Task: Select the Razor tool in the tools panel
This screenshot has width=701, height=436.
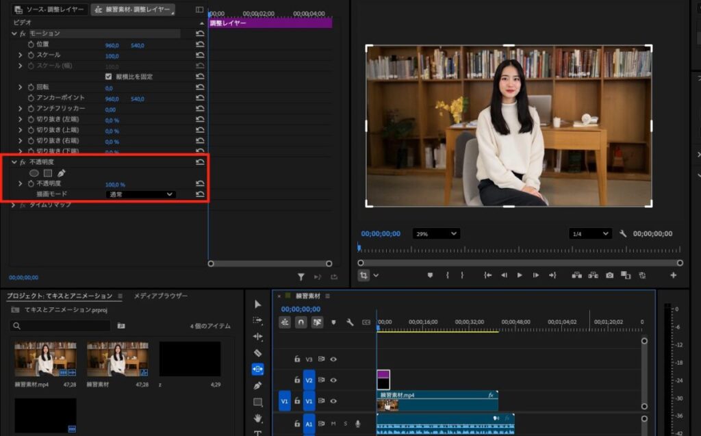Action: (258, 353)
